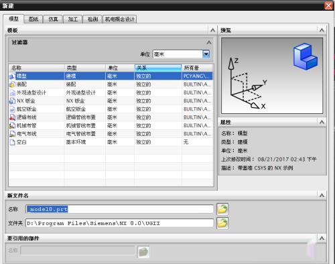Sort by the 单位 column header

click(120, 68)
